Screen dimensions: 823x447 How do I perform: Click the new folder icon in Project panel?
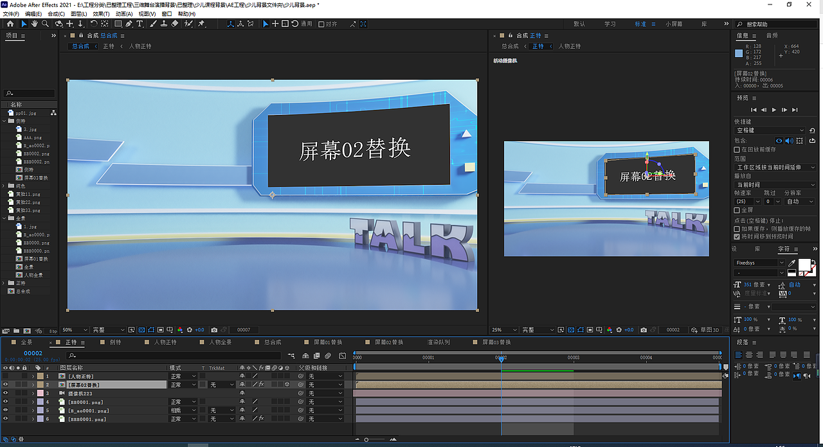[16, 331]
